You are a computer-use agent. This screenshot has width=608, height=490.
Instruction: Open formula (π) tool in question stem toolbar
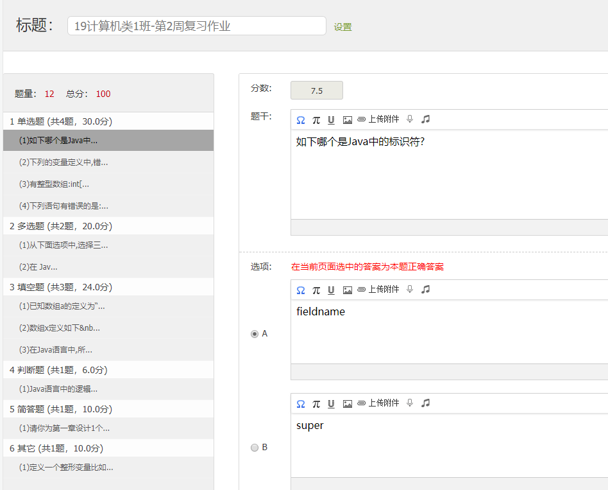tap(316, 120)
